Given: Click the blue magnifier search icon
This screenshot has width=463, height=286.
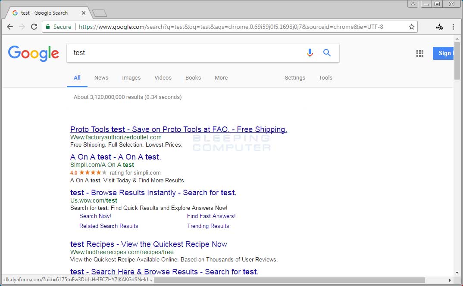Looking at the screenshot, I should click(327, 53).
